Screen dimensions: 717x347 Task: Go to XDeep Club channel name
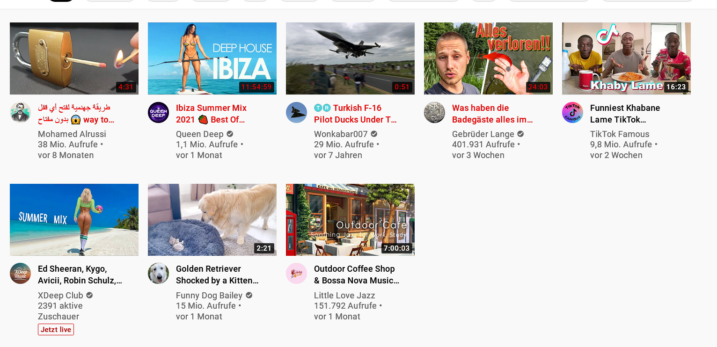[60, 296]
